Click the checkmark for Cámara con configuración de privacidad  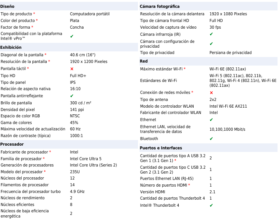[x=211, y=44]
